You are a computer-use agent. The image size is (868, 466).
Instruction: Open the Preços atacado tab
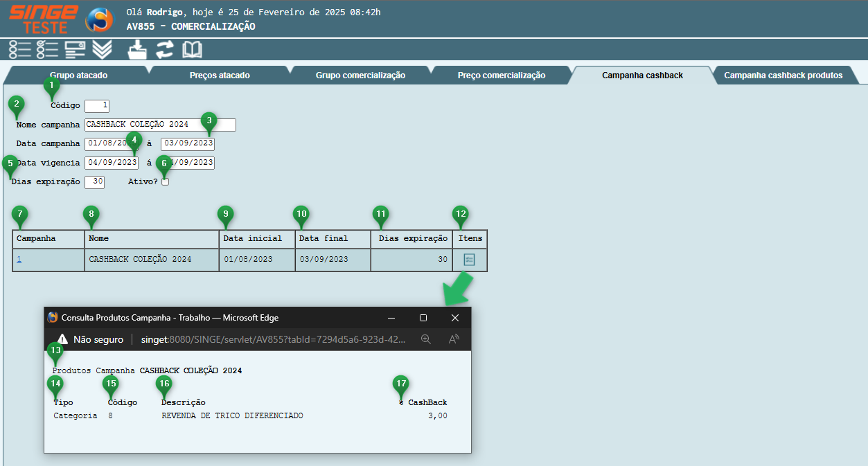(x=220, y=75)
